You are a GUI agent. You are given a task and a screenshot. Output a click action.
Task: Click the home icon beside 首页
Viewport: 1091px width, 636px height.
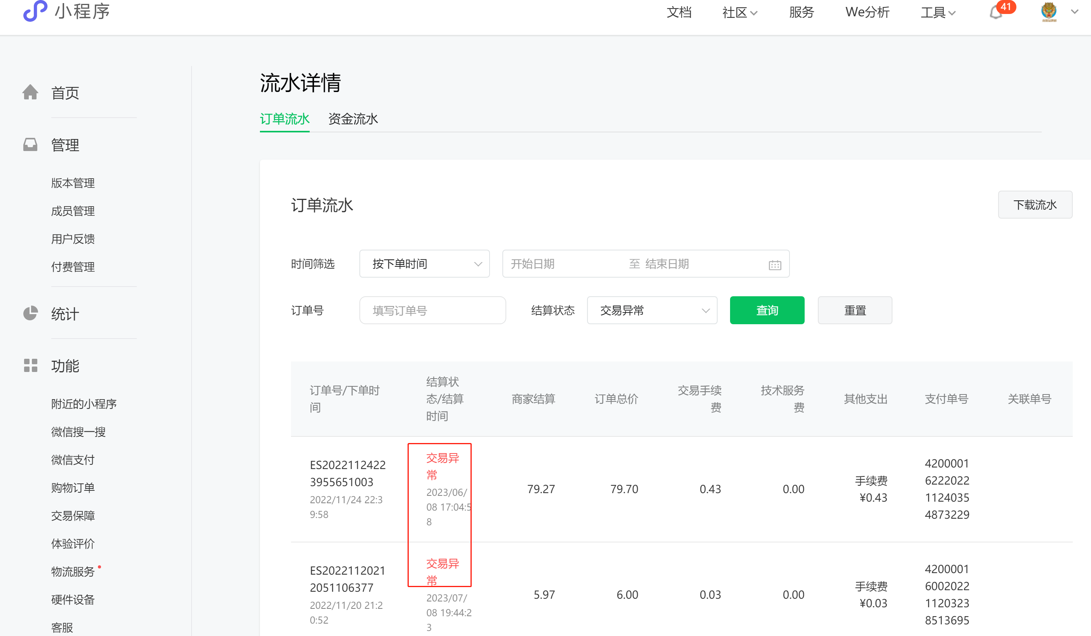pos(30,92)
